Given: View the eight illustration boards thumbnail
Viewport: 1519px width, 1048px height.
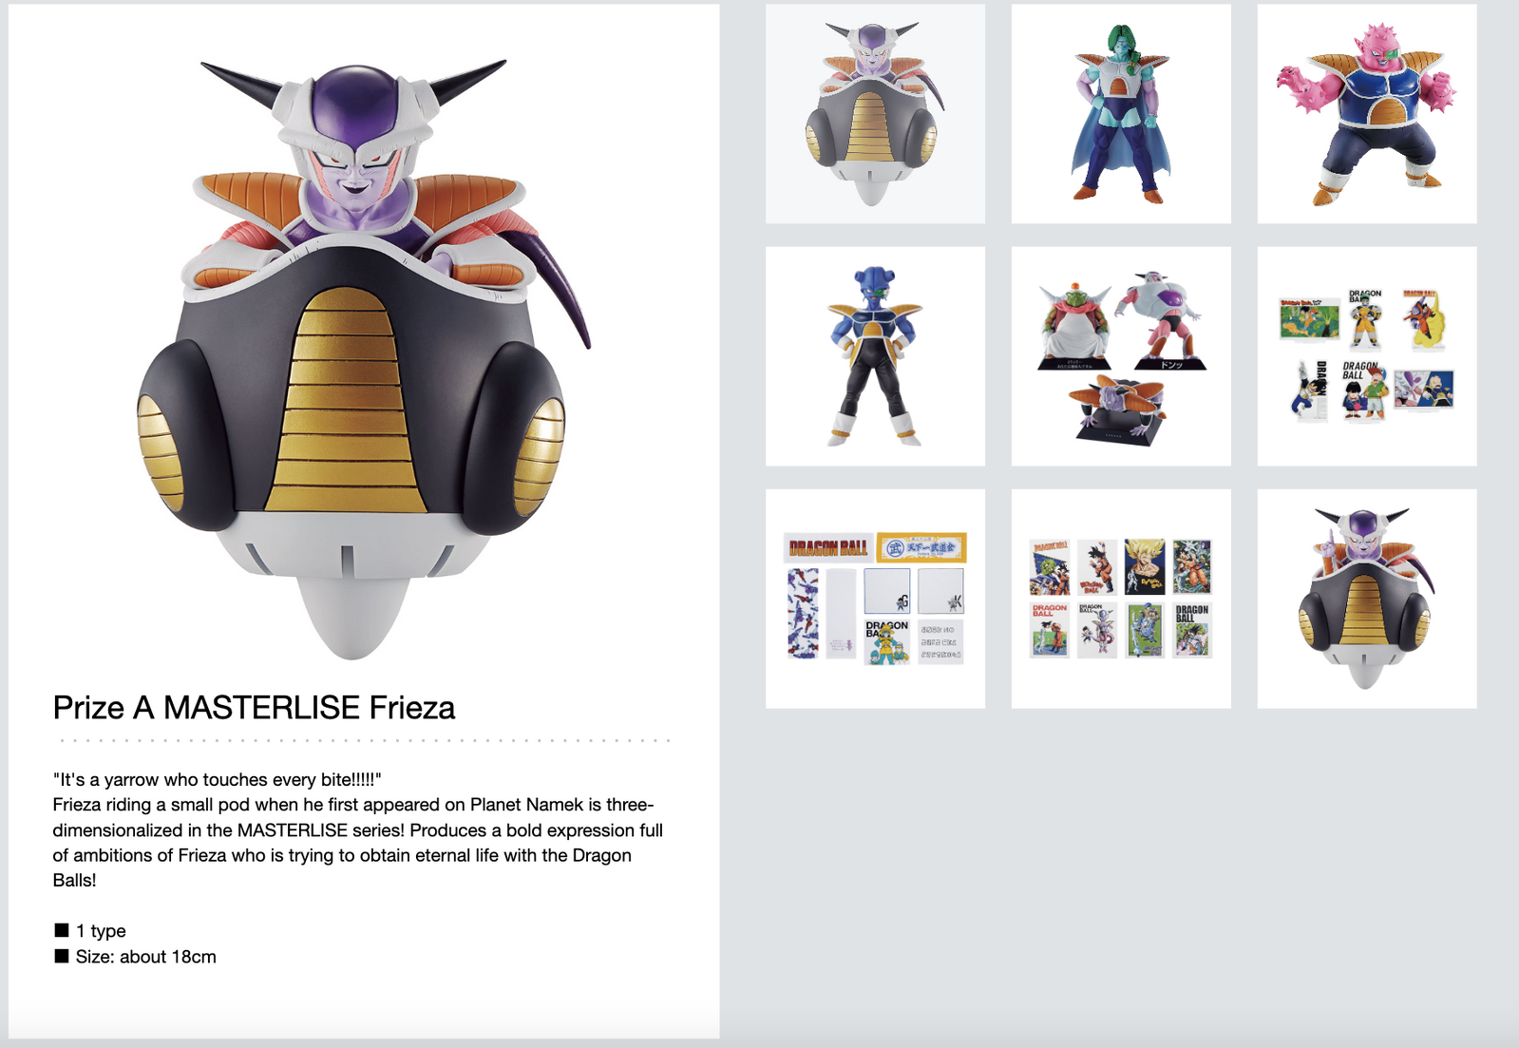Looking at the screenshot, I should pos(1121,599).
